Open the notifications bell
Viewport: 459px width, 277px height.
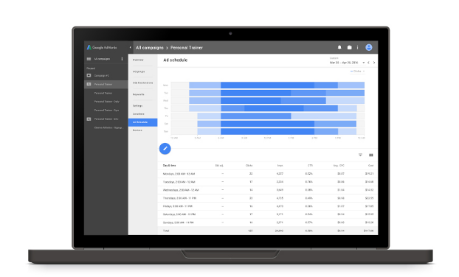(x=339, y=47)
